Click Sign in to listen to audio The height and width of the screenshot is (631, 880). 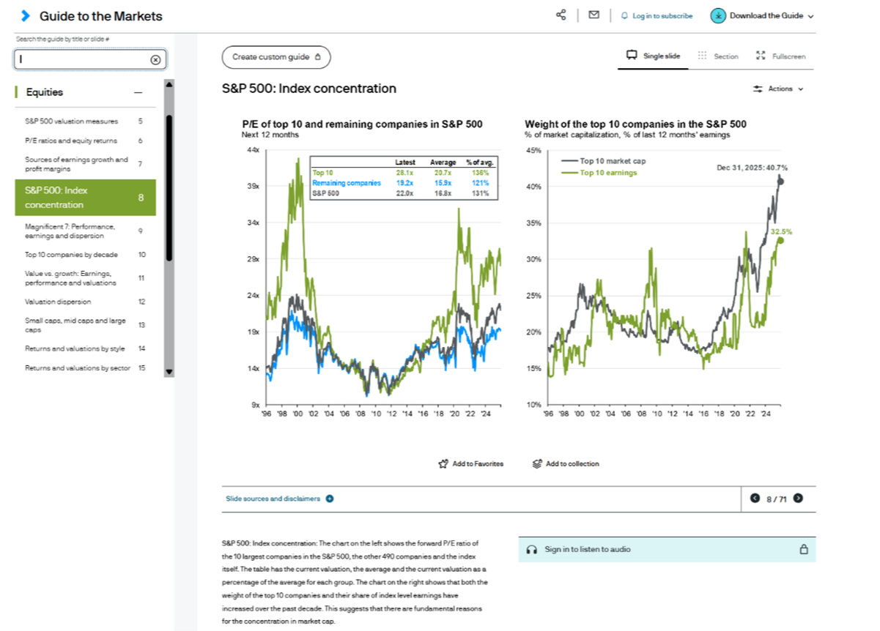click(587, 549)
